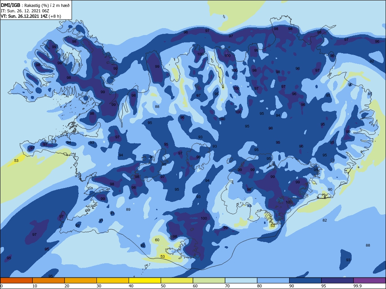Viewport: 386px width, 289px height.
Task: Click the 0–10 dark orange legend swatch
Action: [16, 281]
